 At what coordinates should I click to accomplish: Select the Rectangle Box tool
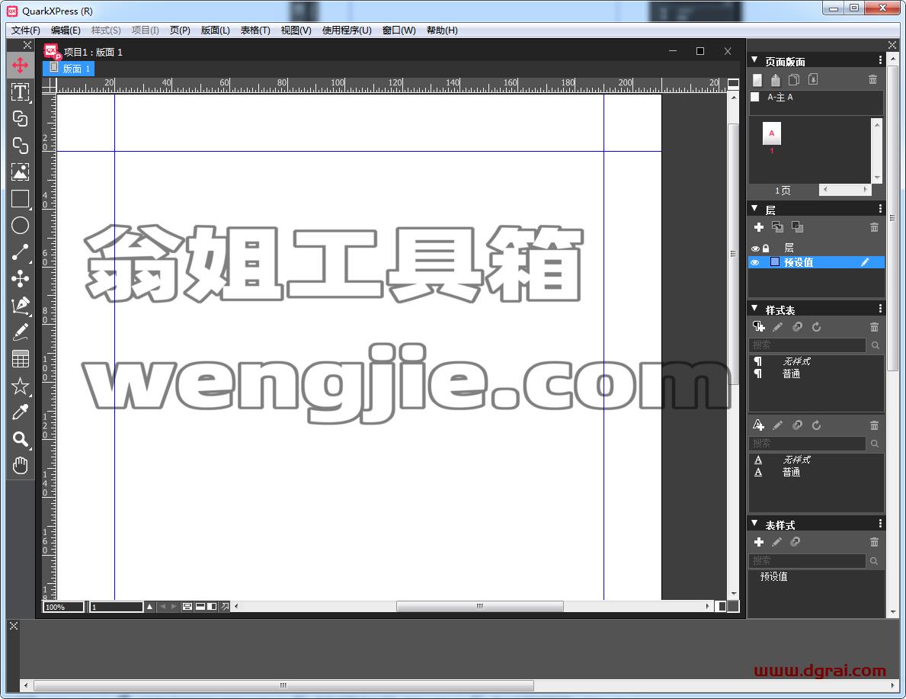(21, 198)
